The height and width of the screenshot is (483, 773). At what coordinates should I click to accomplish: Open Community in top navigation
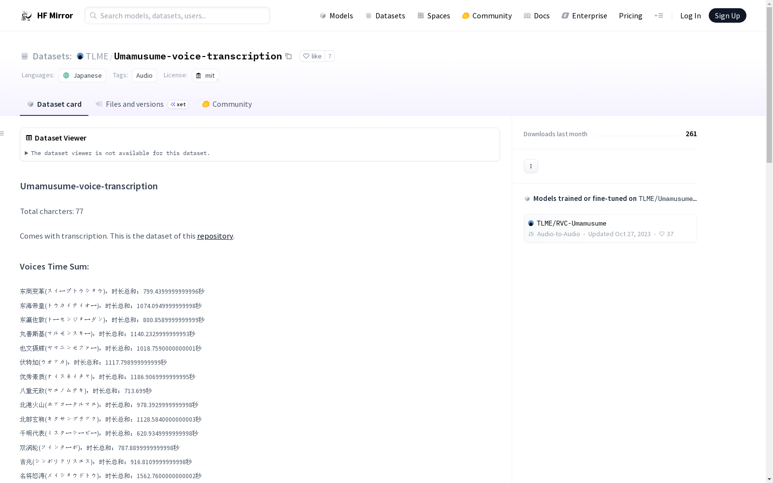[x=487, y=15]
